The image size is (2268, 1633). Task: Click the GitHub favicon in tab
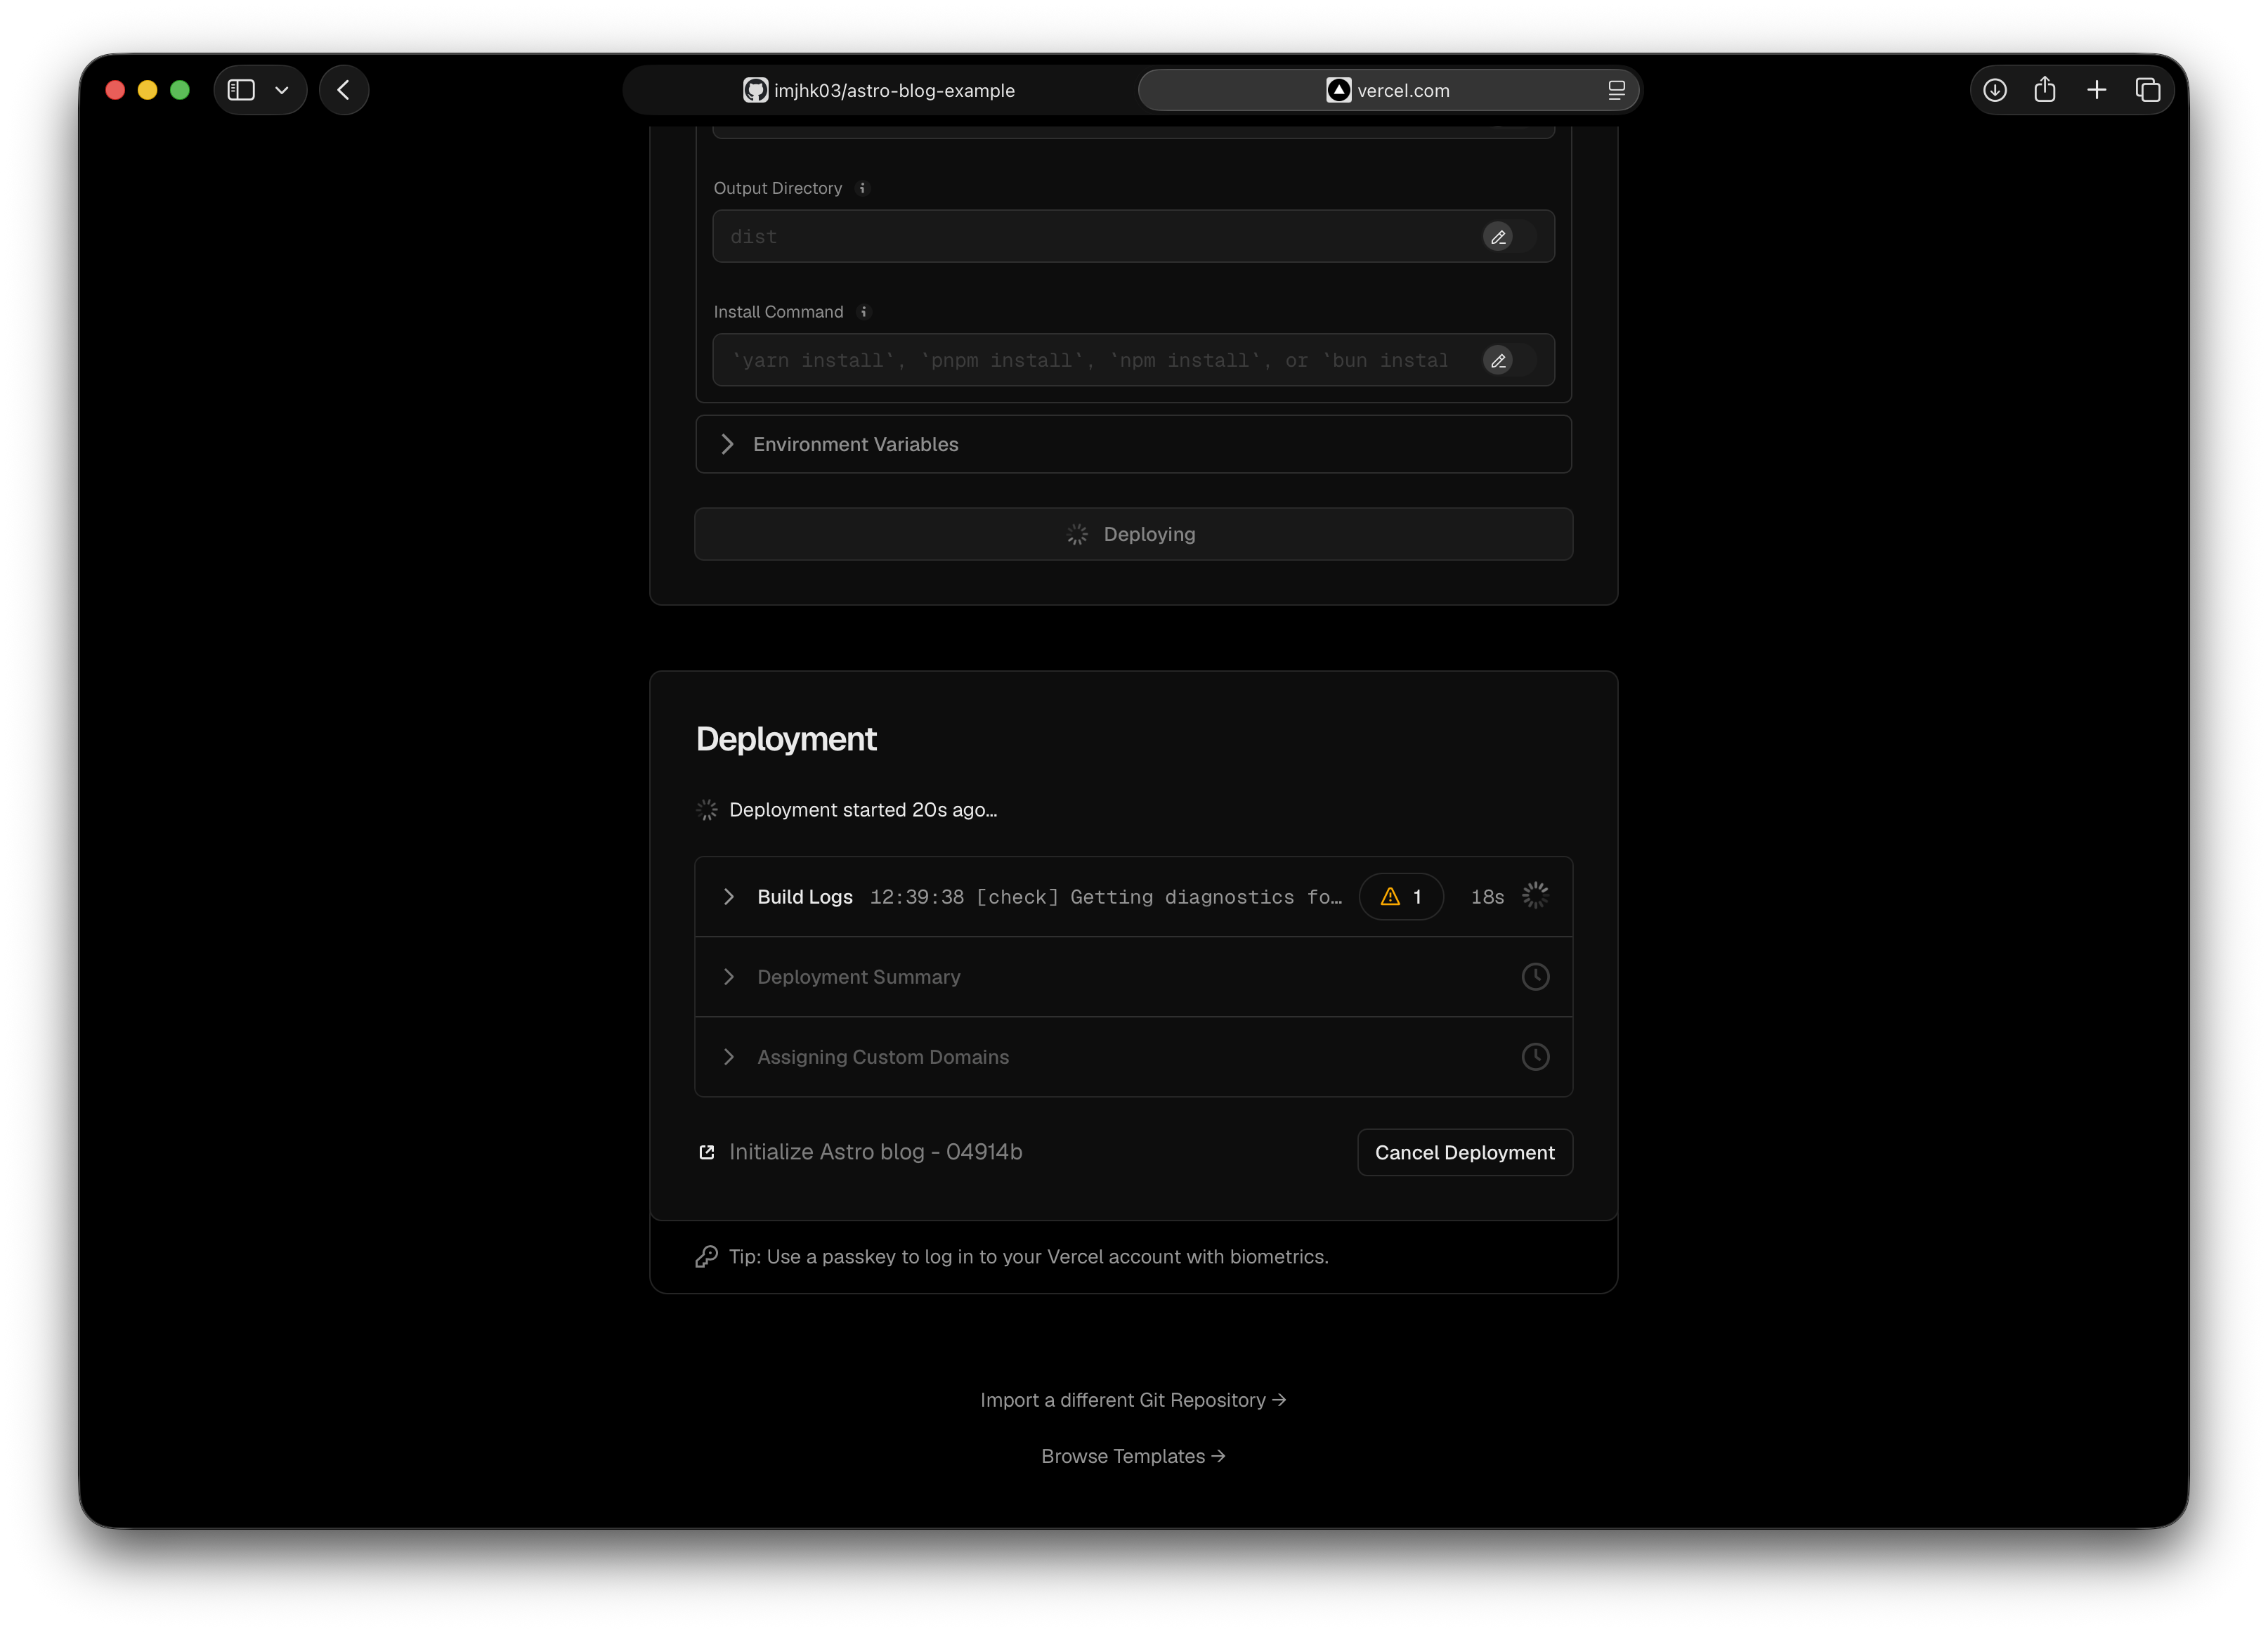755,90
